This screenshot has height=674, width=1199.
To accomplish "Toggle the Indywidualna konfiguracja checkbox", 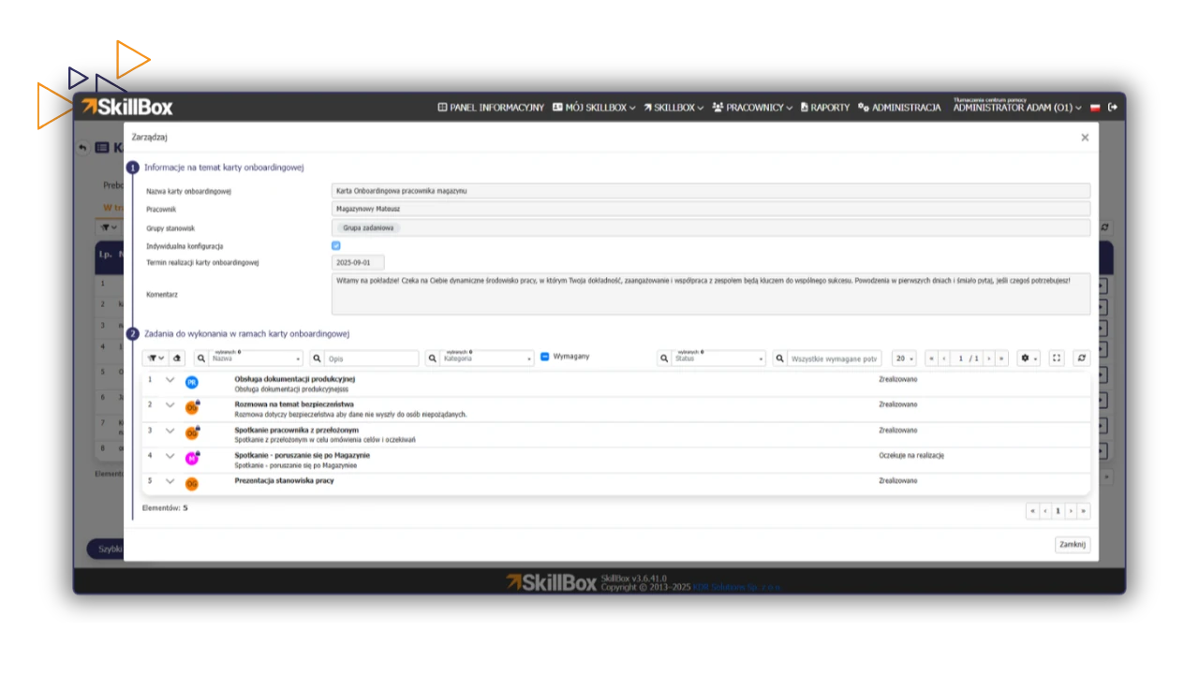I will click(336, 245).
